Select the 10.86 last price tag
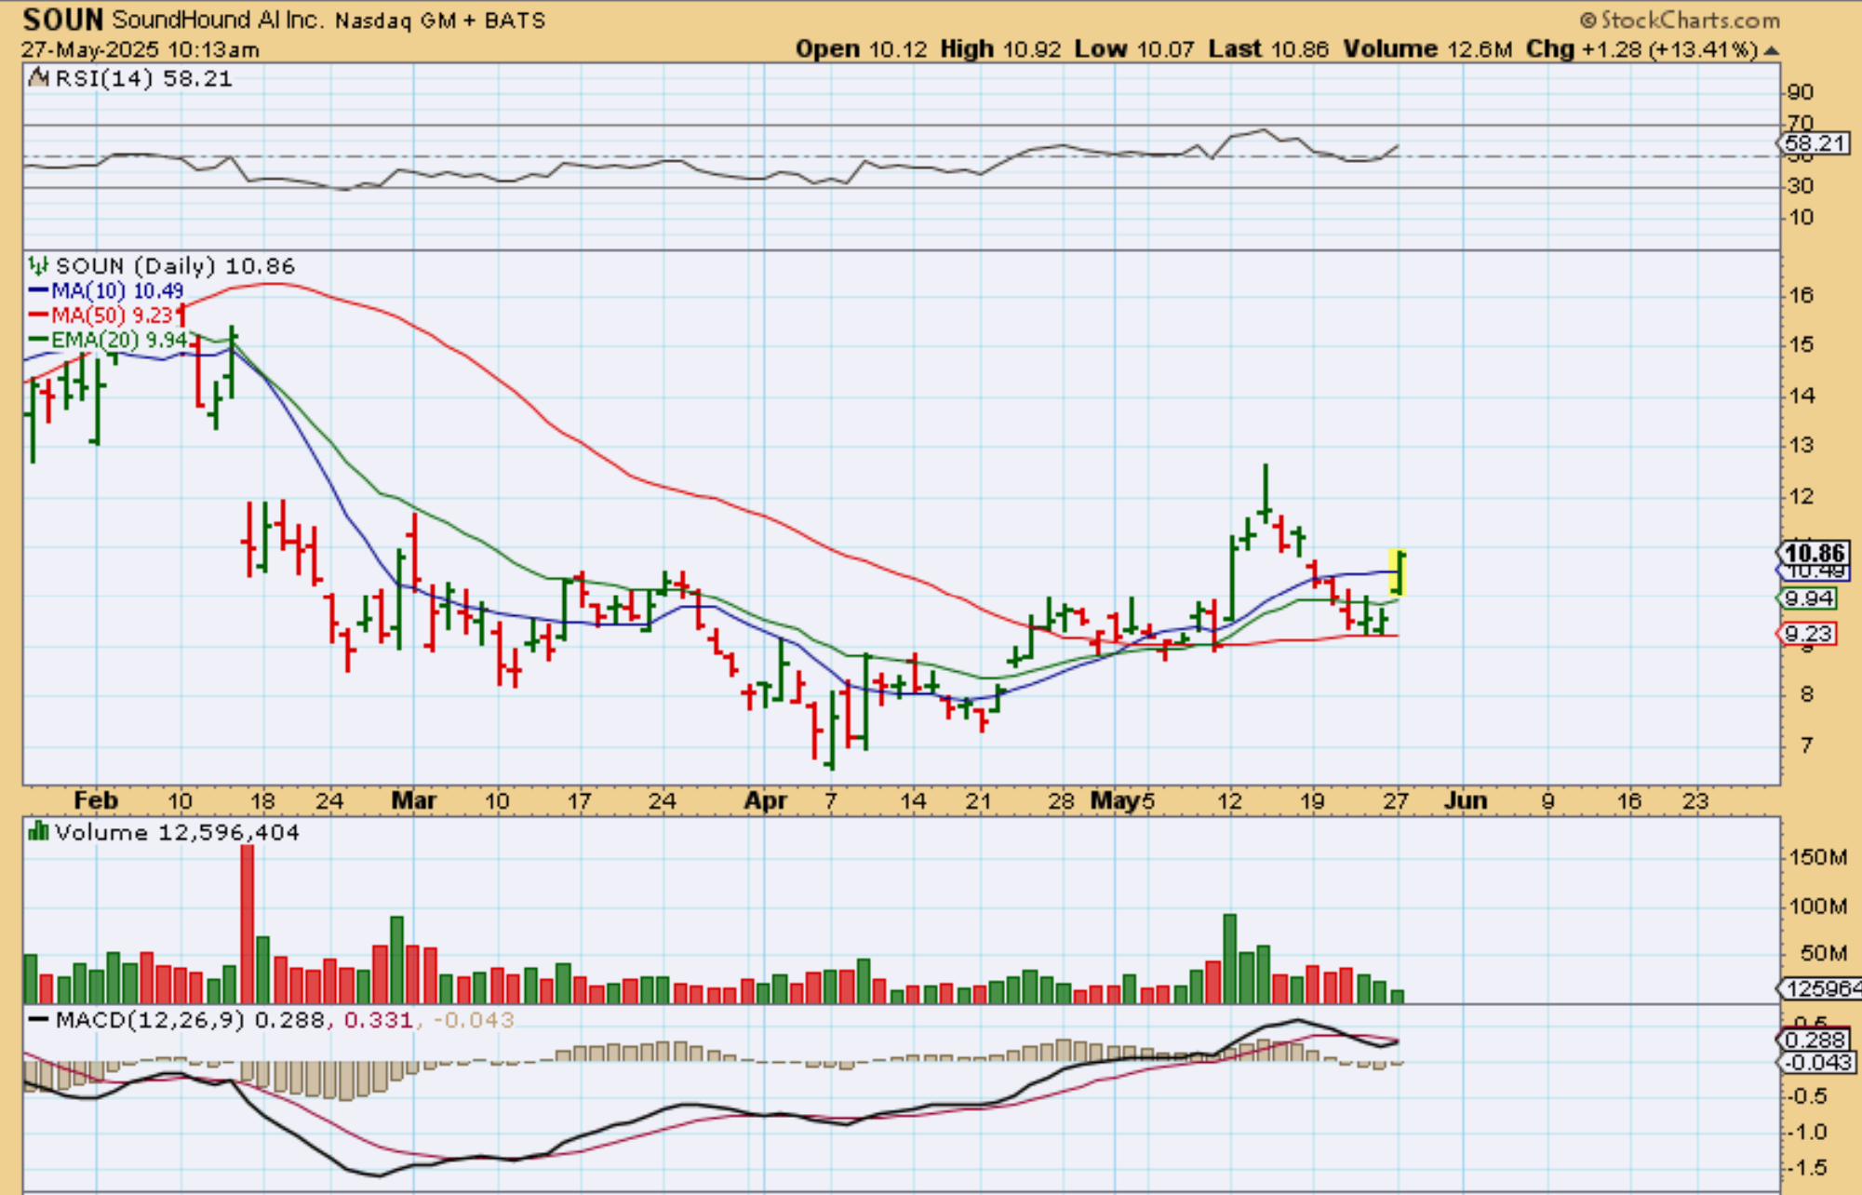 click(1814, 553)
